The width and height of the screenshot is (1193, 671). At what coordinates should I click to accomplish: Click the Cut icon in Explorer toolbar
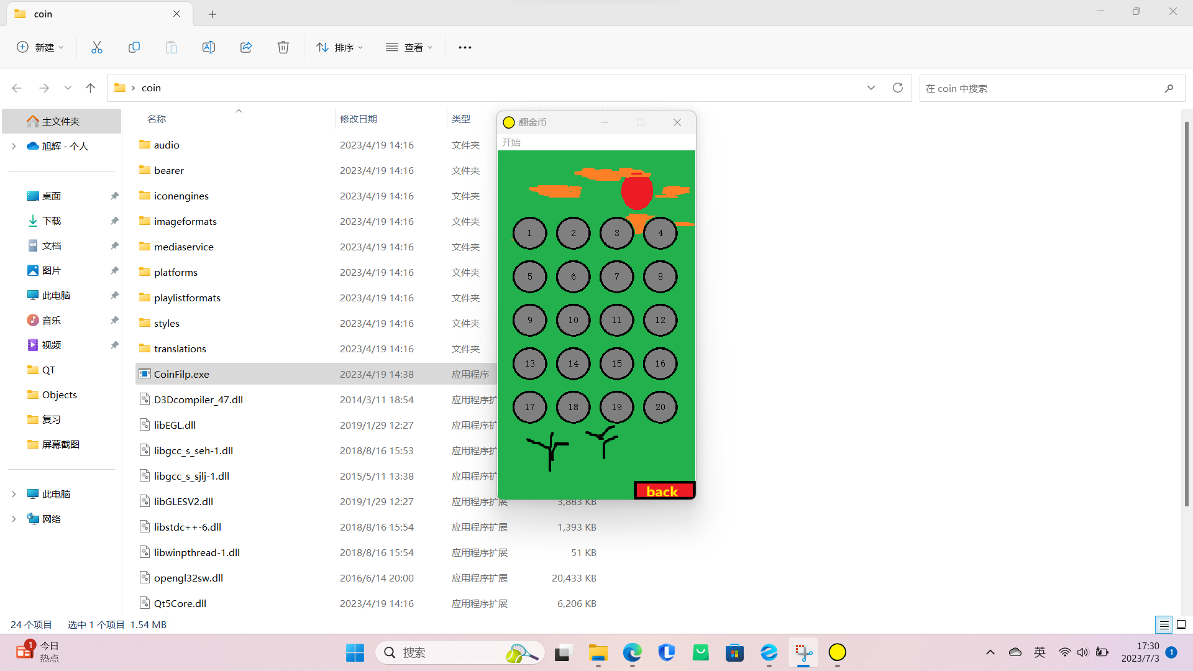pyautogui.click(x=97, y=47)
